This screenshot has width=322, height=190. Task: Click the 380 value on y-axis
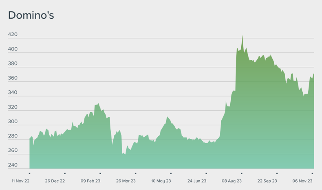(x=13, y=64)
